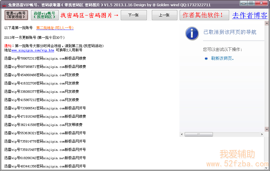Screen dimensions: 270x171
Task: Select account line 618266342
Action: coord(45,158)
